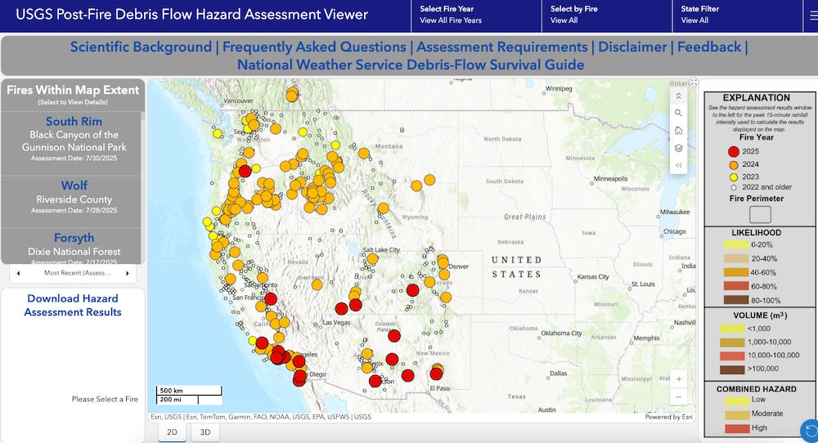818x443 pixels.
Task: Select the red fire marker near El Paso
Action: click(x=436, y=374)
